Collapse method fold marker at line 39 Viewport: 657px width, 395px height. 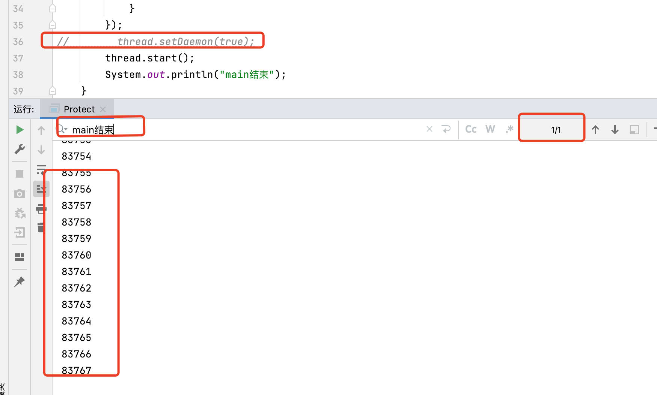point(53,91)
